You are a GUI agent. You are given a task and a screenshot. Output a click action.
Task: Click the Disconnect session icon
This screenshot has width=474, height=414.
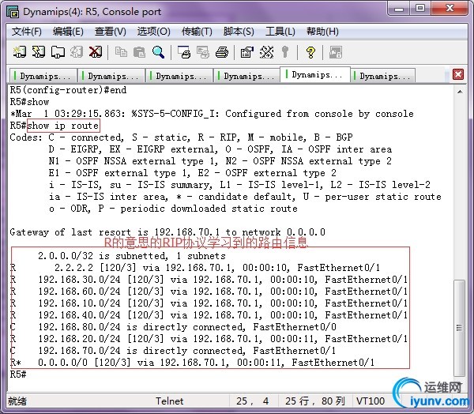tap(96, 52)
